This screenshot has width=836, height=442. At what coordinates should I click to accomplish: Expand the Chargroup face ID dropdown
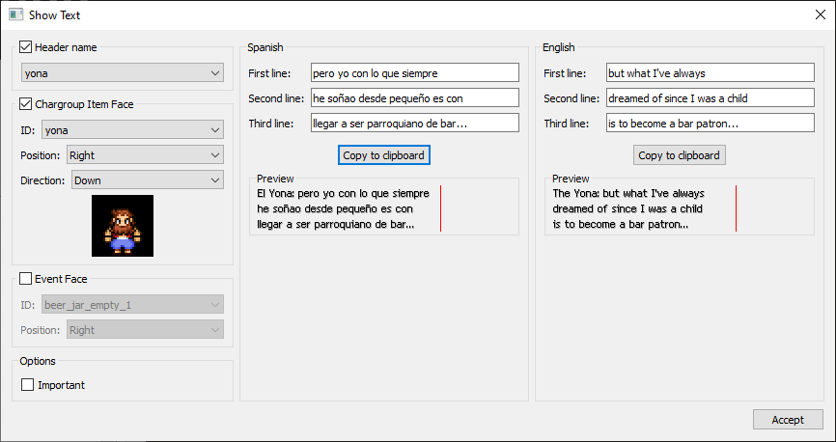pos(132,130)
